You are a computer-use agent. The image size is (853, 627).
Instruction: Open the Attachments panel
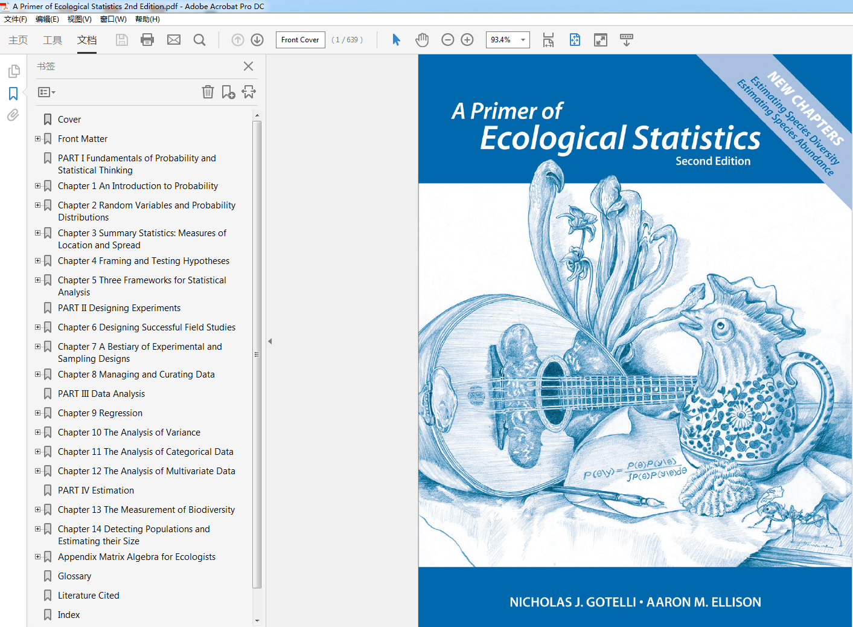(14, 115)
